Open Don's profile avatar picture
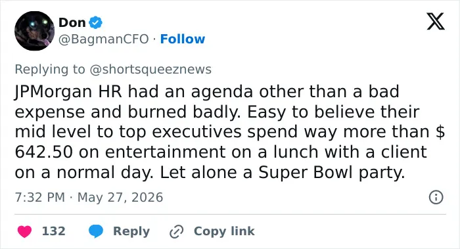This screenshot has height=249, width=460. click(34, 31)
